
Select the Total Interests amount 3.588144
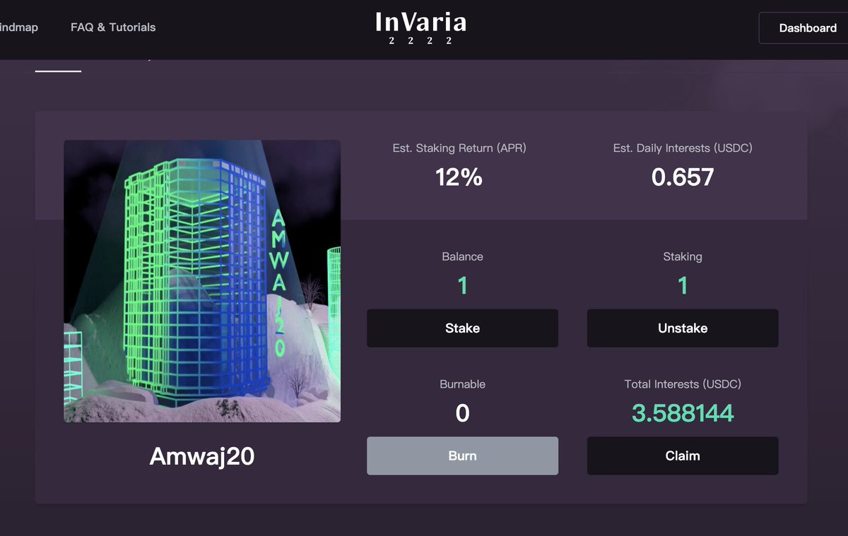point(682,412)
